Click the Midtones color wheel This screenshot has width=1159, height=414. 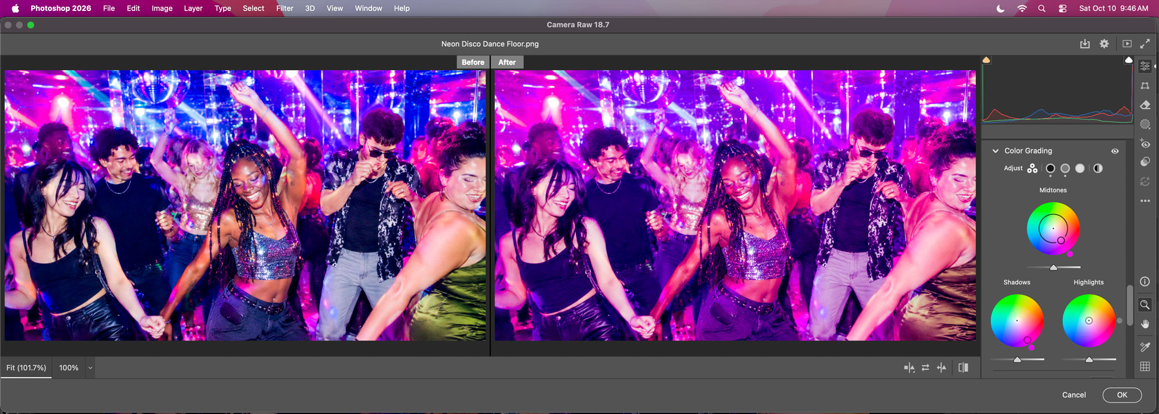[x=1053, y=229]
